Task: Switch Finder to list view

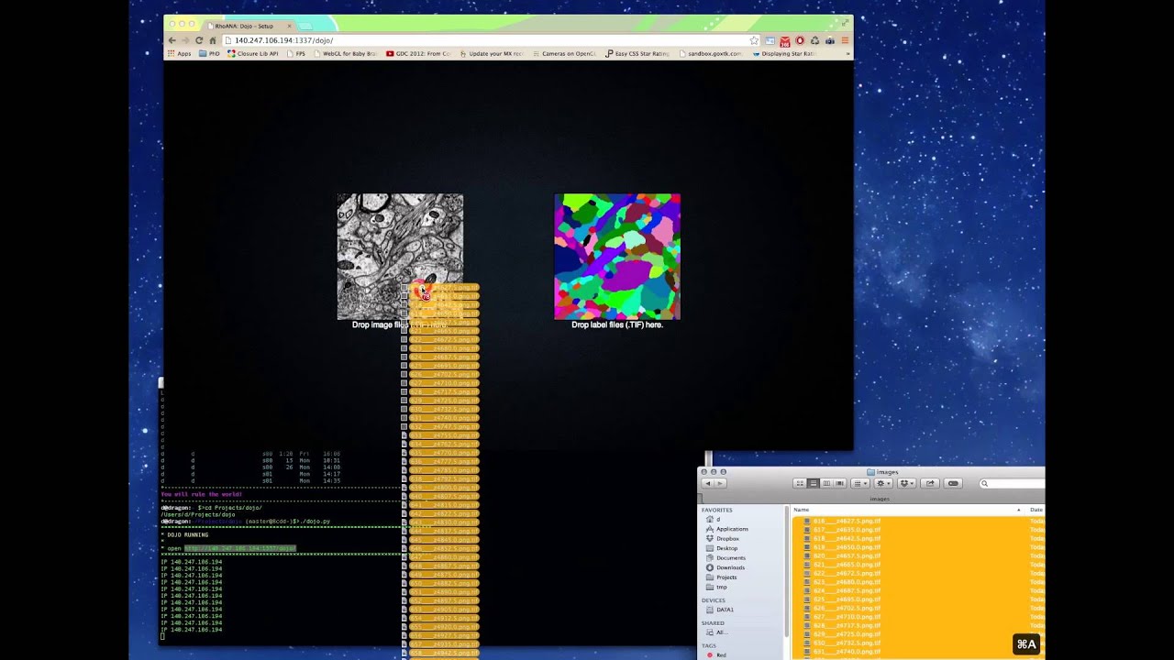Action: (814, 483)
